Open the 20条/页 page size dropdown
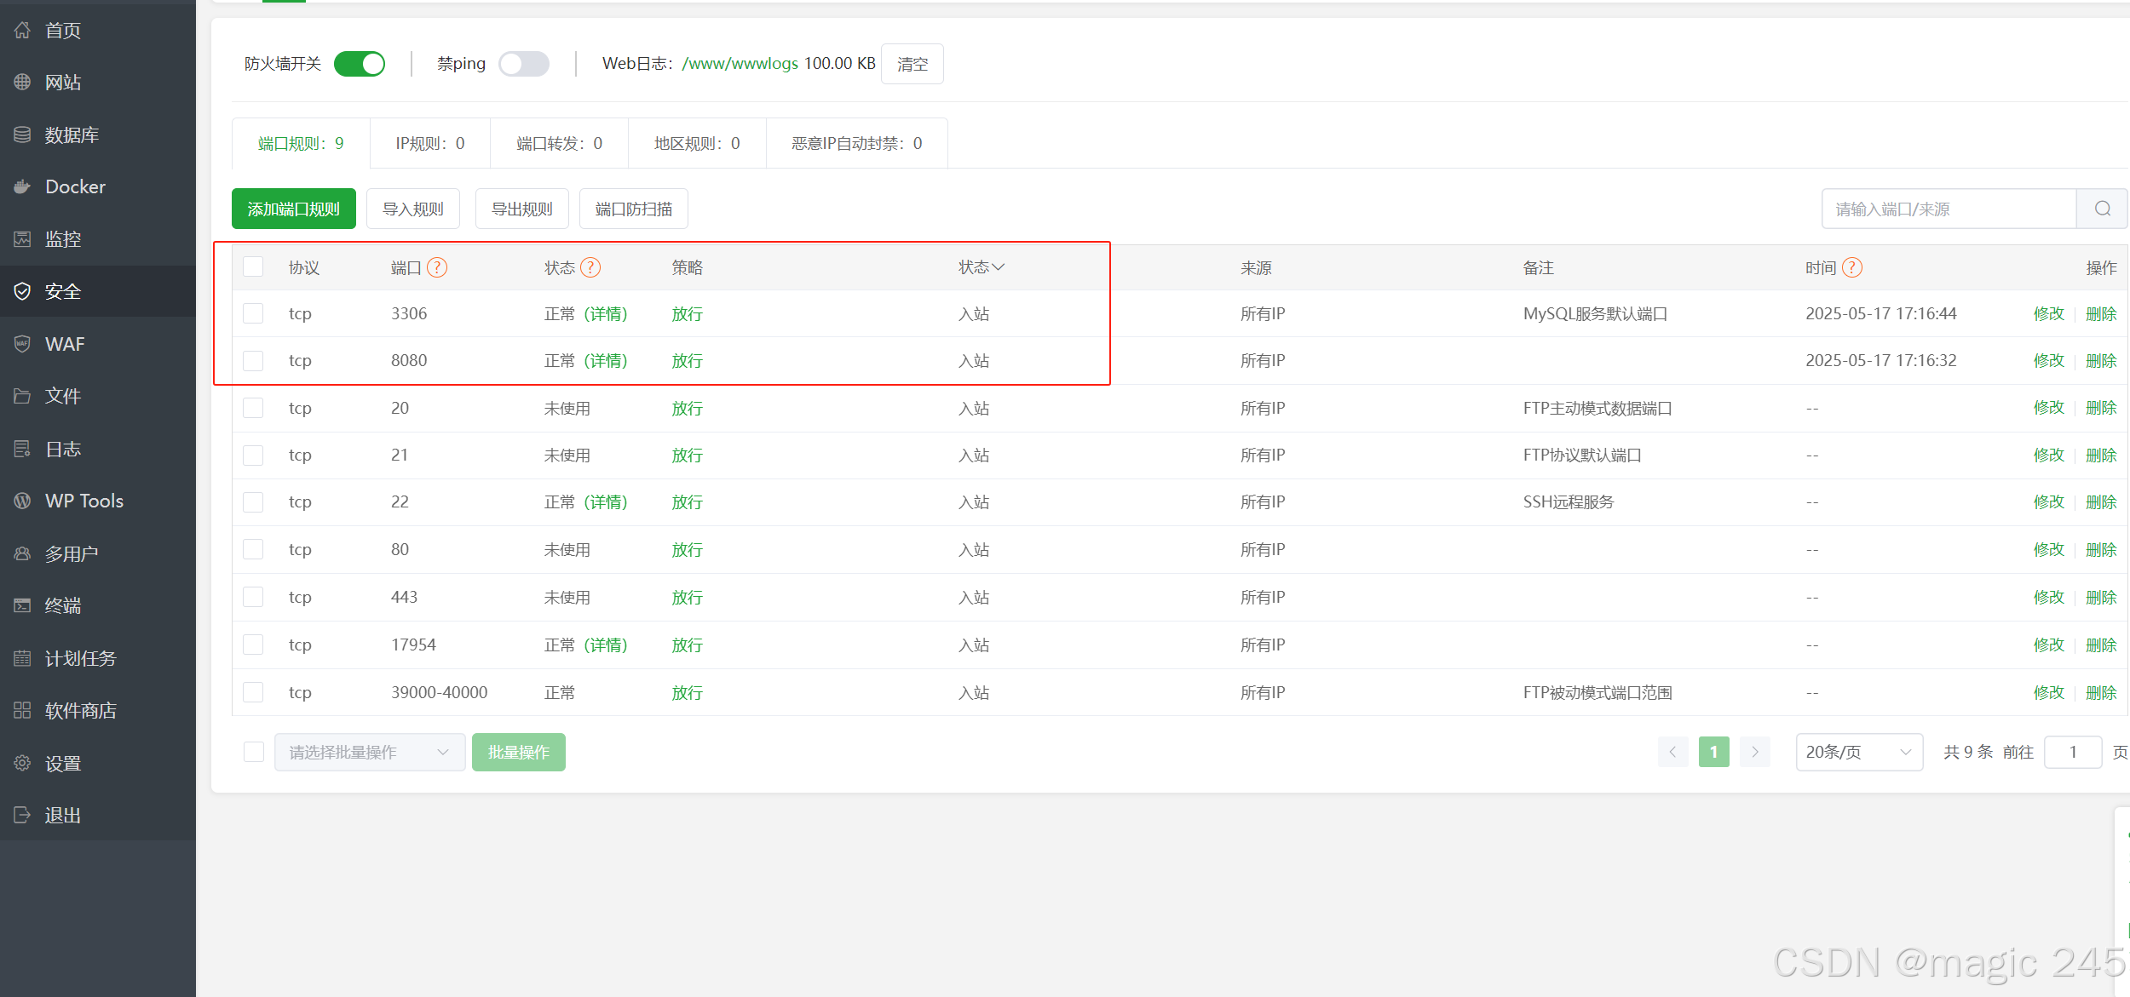The height and width of the screenshot is (997, 2130). coord(1858,752)
